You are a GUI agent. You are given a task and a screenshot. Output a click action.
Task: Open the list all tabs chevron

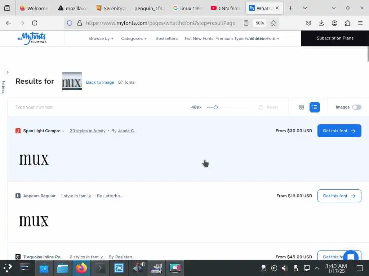(x=305, y=8)
